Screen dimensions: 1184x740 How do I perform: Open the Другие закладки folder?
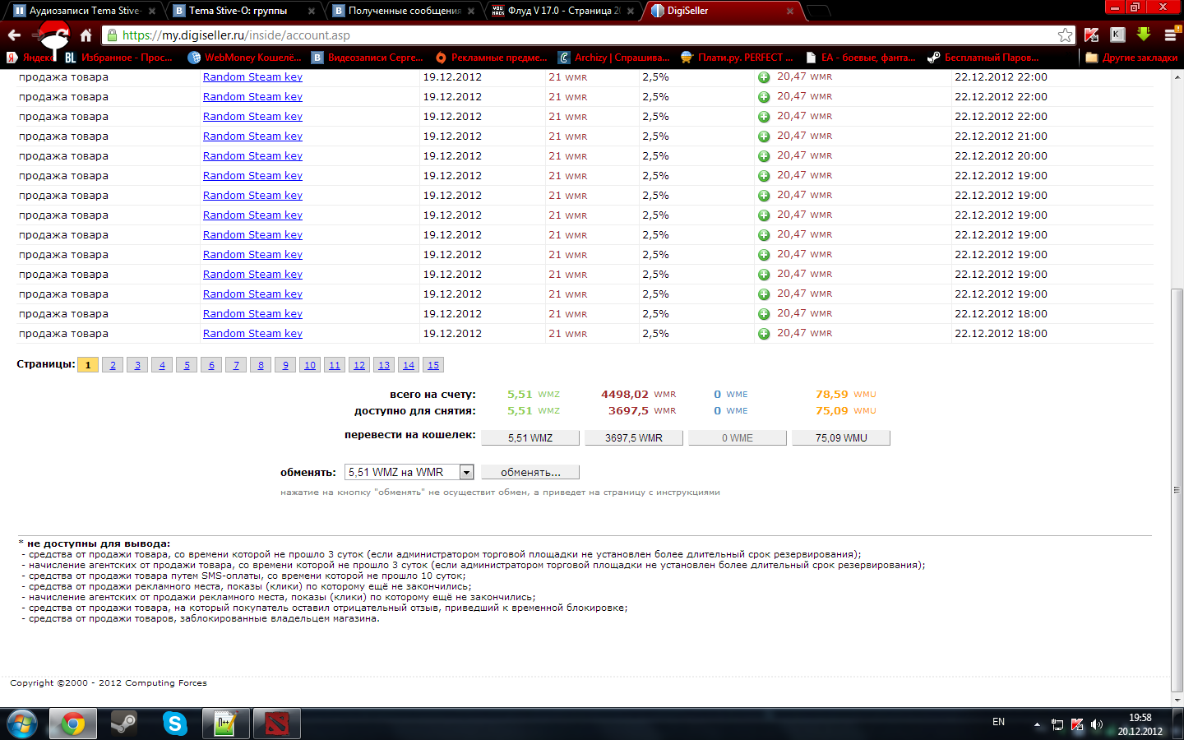[x=1131, y=58]
